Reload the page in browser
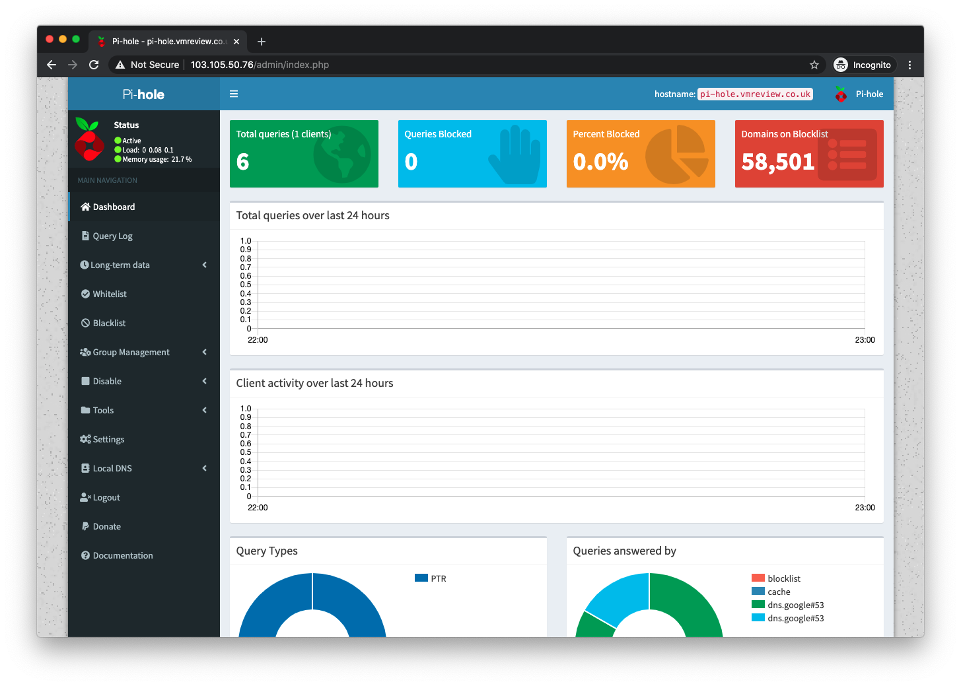The image size is (961, 686). coord(94,65)
